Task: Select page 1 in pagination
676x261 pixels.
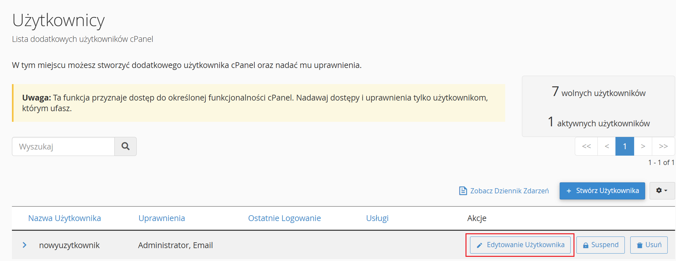Action: [624, 146]
